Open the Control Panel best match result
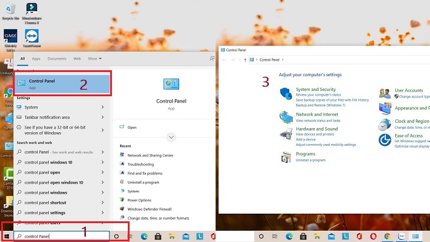Screen dimensions: 430x242 [62, 84]
